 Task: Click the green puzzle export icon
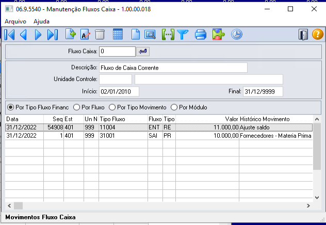tap(218, 34)
